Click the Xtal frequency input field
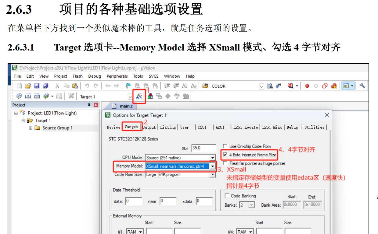The width and height of the screenshot is (378, 234). point(203,148)
